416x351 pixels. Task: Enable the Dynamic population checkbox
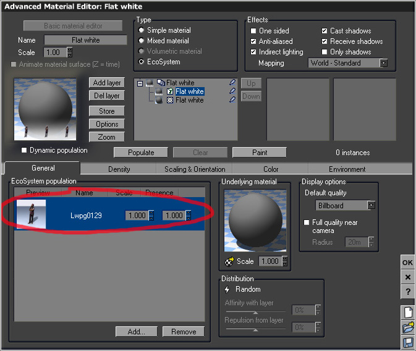click(x=24, y=150)
